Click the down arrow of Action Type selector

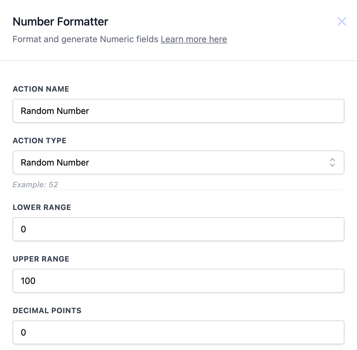tap(332, 165)
